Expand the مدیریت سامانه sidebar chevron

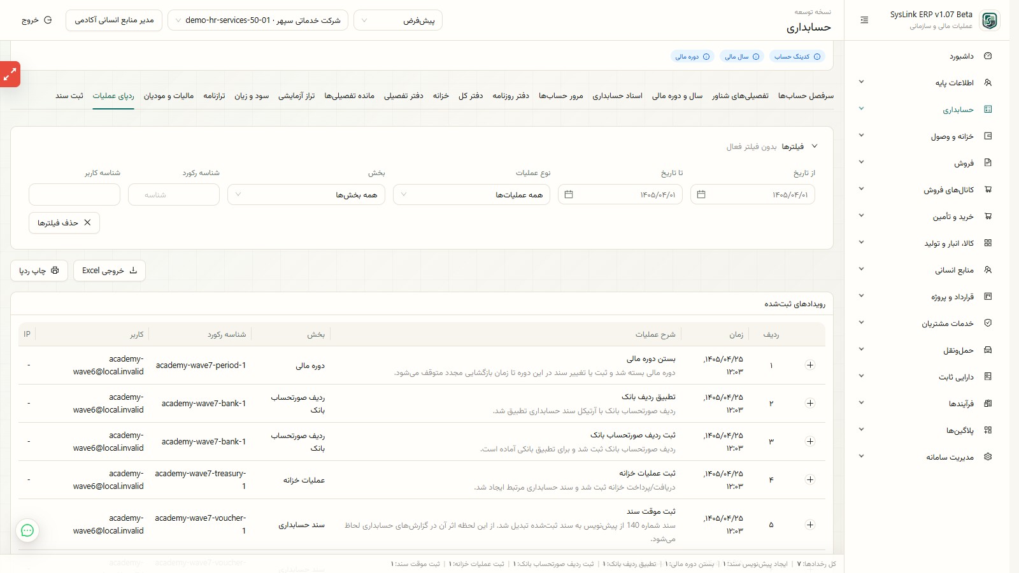(x=861, y=456)
